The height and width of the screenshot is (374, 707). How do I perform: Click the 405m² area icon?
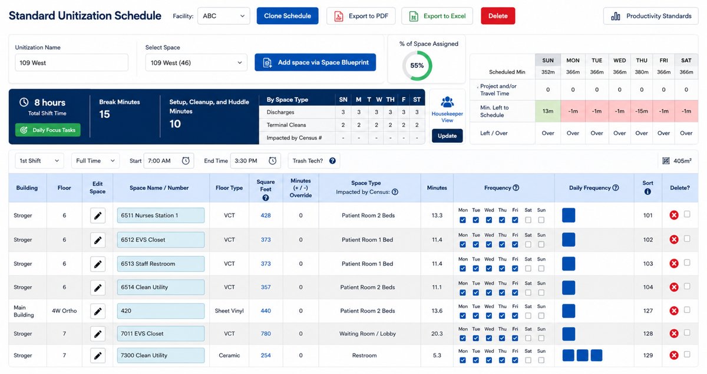pyautogui.click(x=666, y=161)
